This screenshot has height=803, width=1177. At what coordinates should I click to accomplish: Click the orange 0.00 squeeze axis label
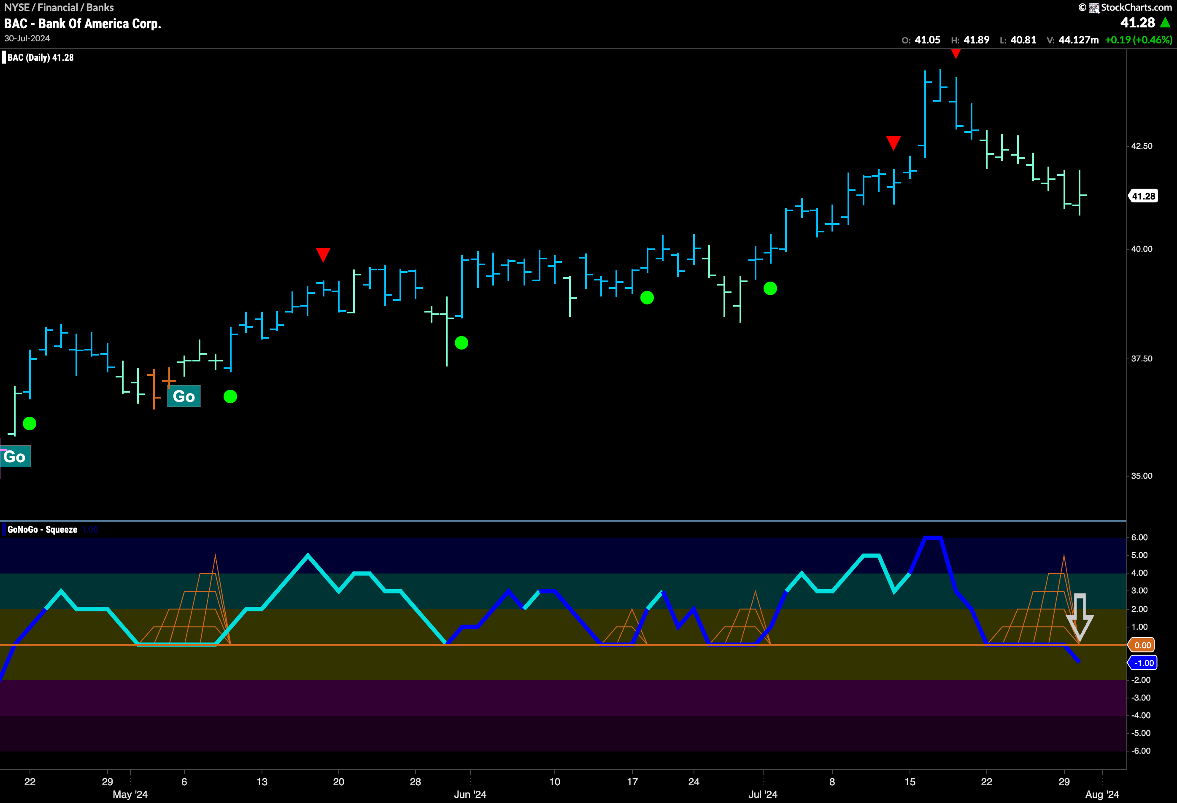click(x=1142, y=645)
